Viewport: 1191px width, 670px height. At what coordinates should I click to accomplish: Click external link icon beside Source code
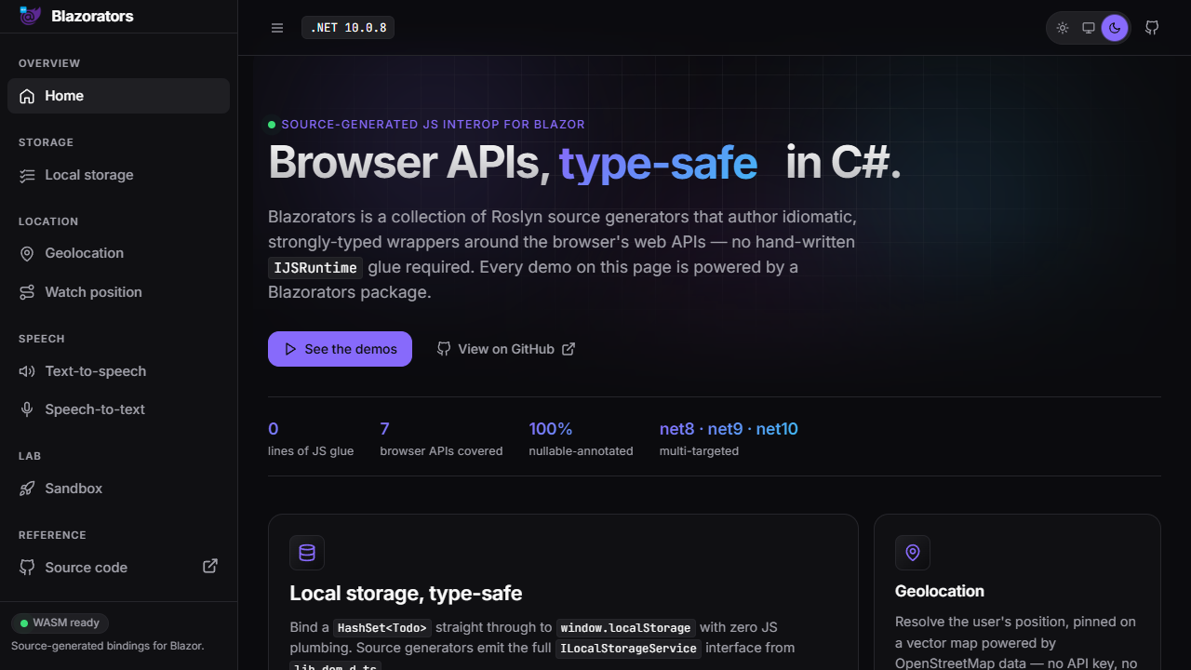(210, 566)
